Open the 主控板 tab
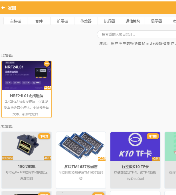Screen dimensions: 176x195 click(x=15, y=21)
